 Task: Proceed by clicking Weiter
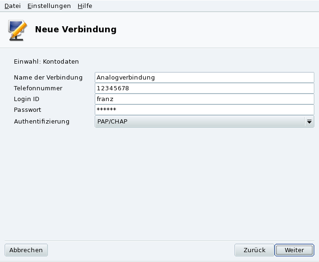pos(294,250)
